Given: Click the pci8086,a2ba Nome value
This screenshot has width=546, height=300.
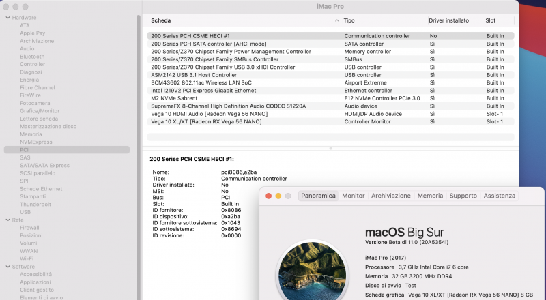Looking at the screenshot, I should [239, 172].
